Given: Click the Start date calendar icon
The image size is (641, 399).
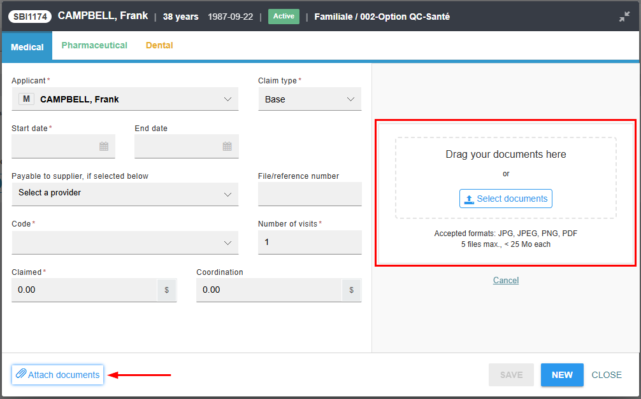Looking at the screenshot, I should point(104,146).
